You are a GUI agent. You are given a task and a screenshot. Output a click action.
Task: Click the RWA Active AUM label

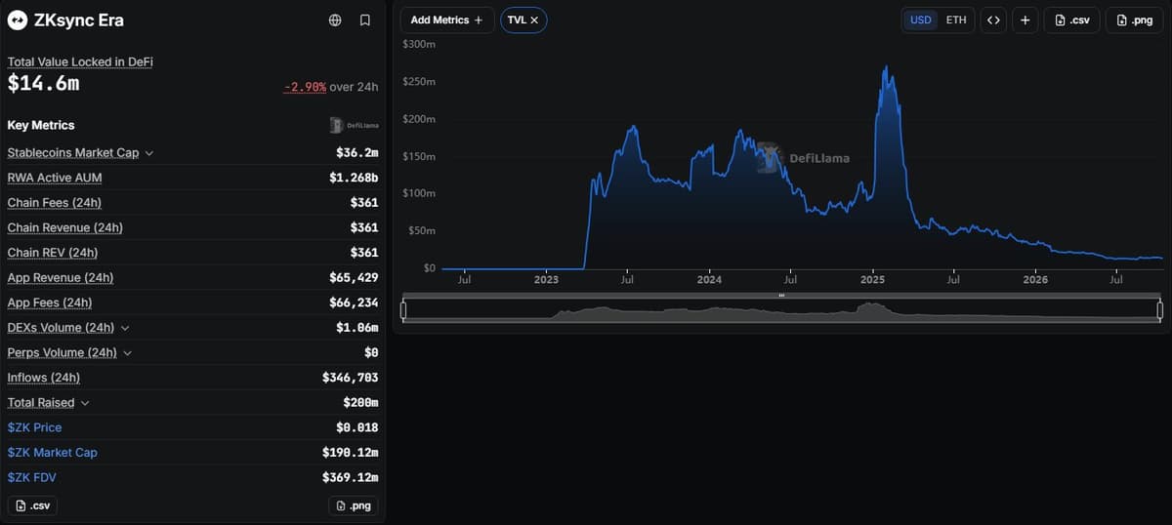tap(55, 178)
